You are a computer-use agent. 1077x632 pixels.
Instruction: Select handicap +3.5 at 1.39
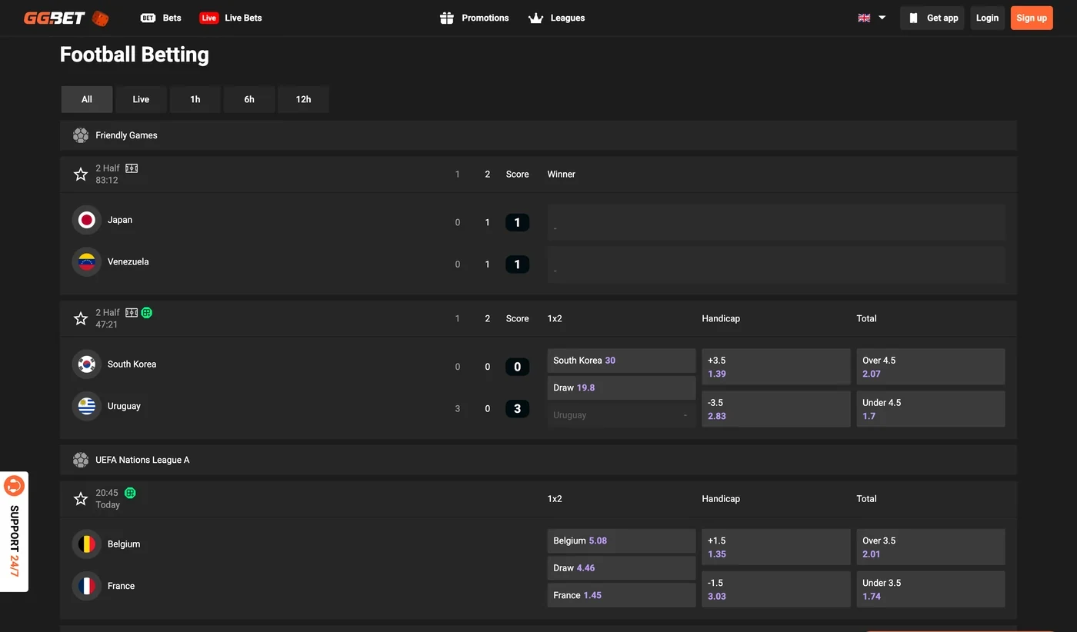(776, 367)
